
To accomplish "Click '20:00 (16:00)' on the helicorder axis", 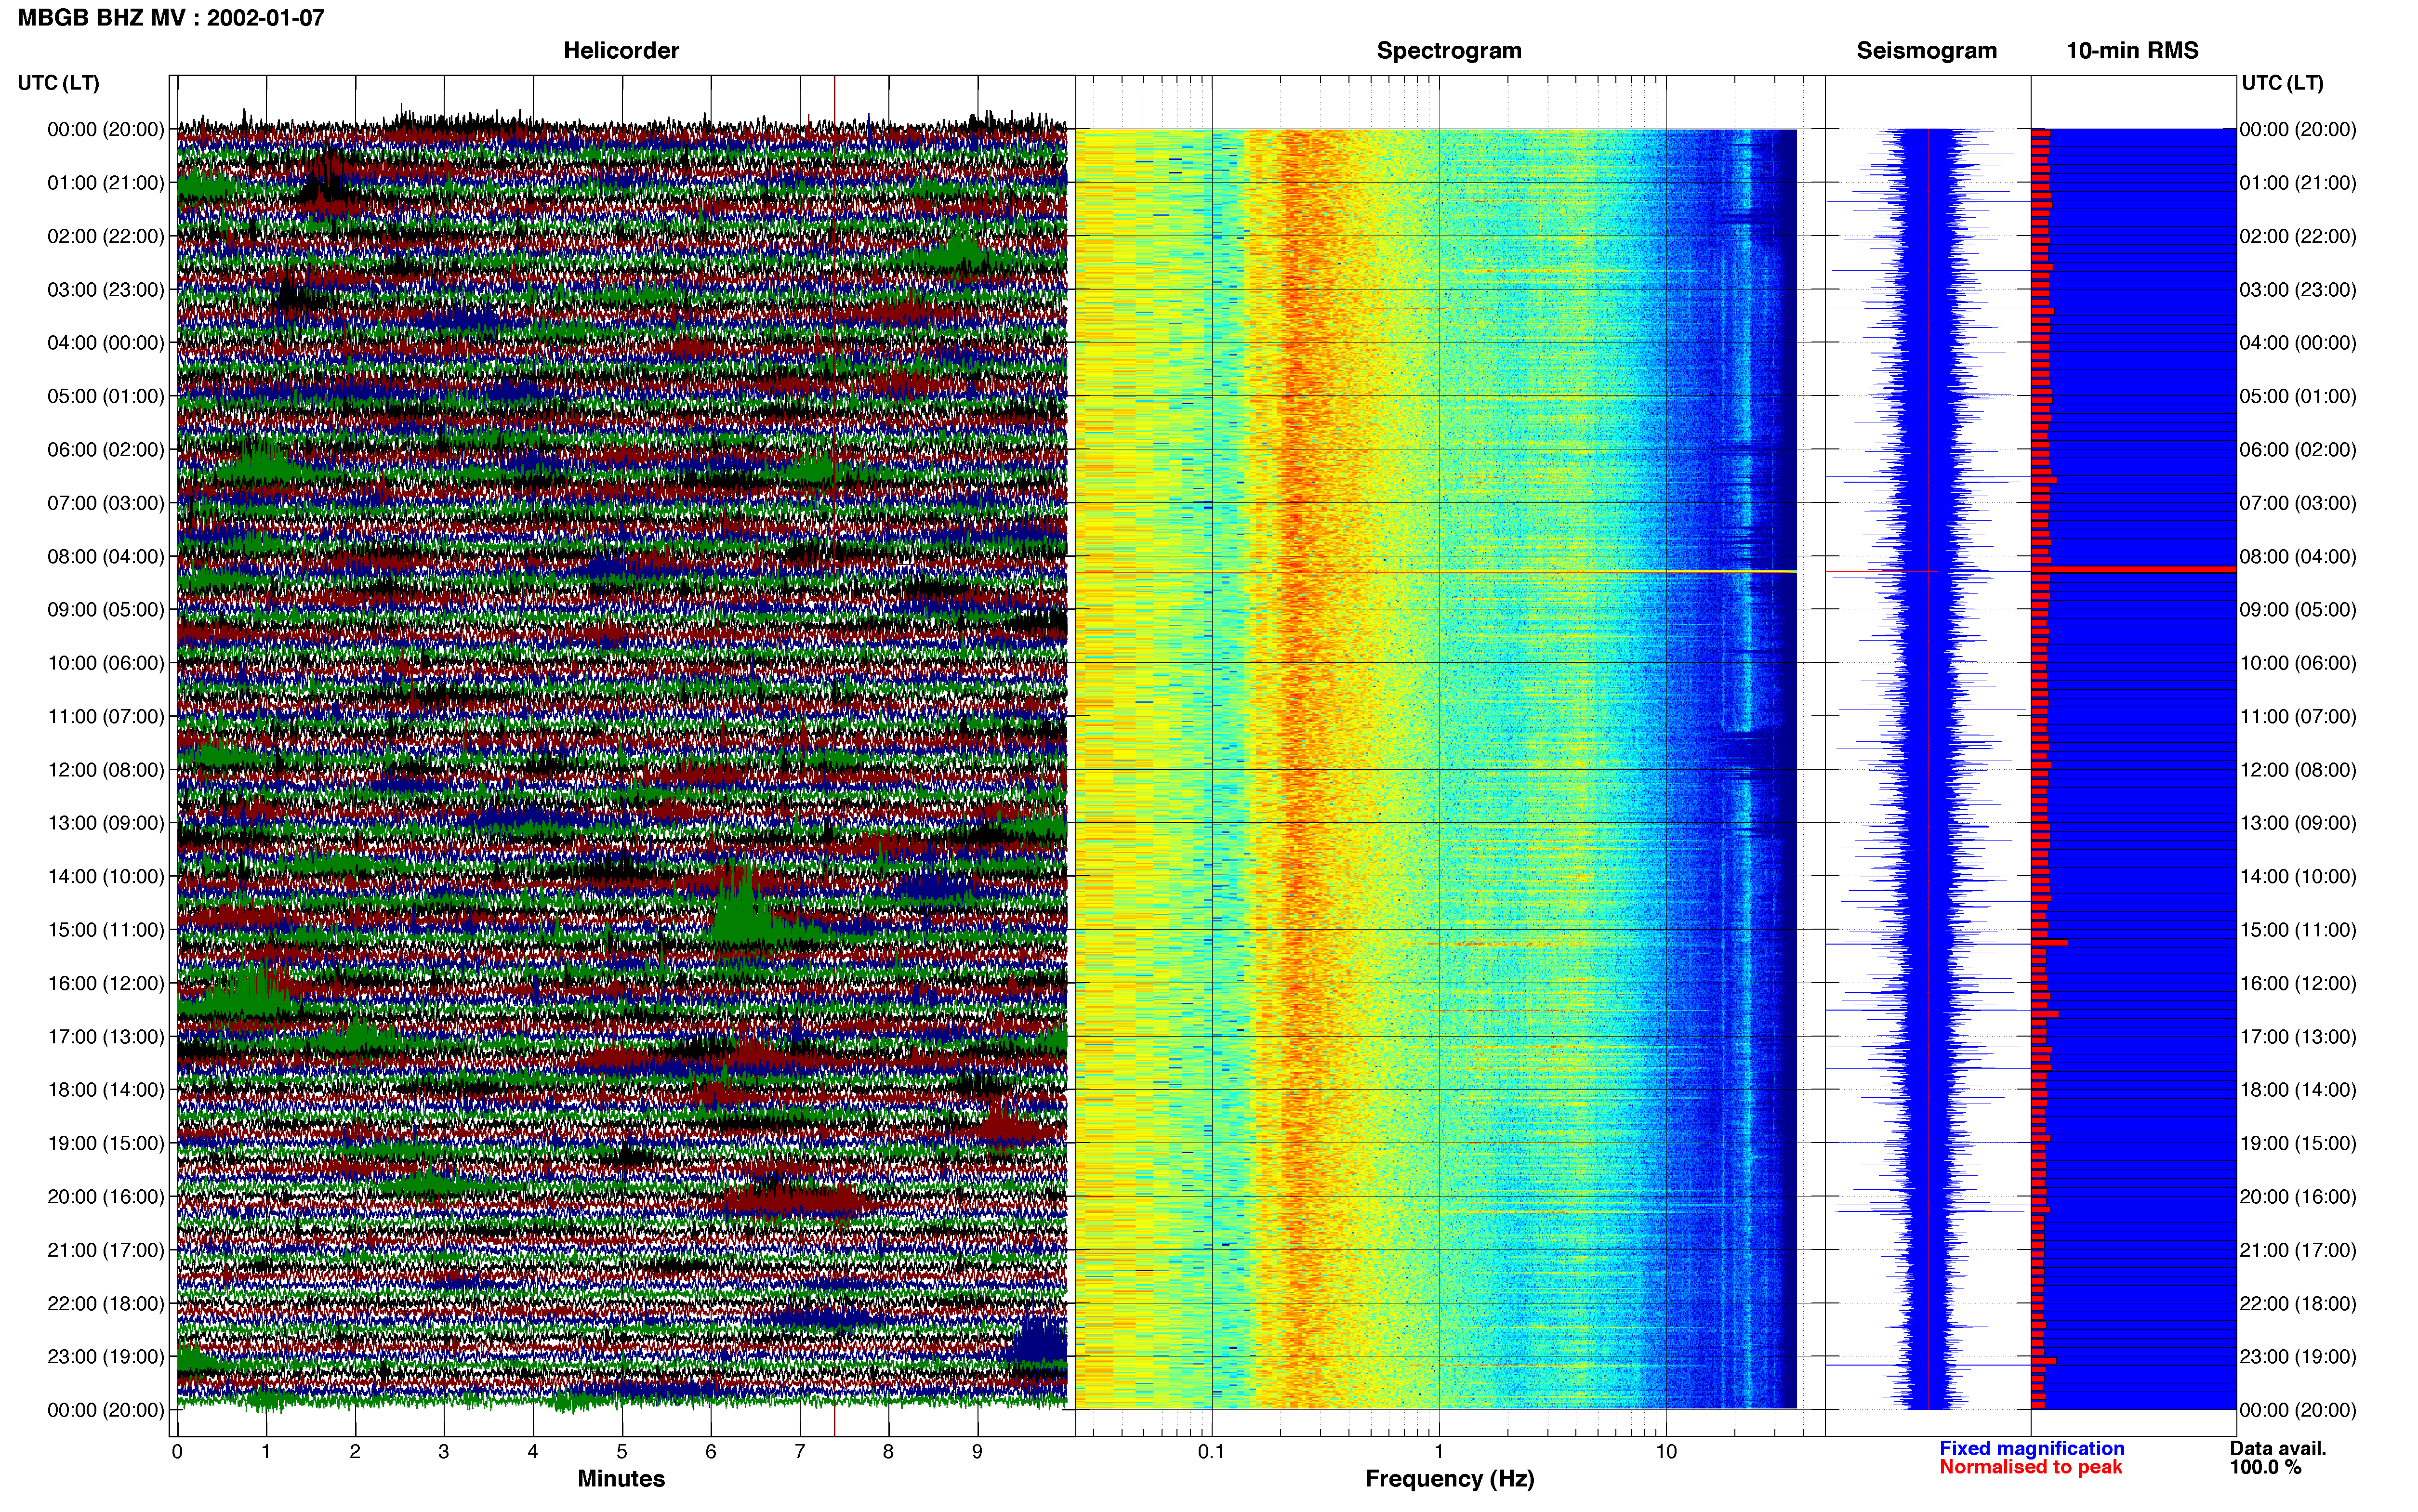I will point(106,1197).
